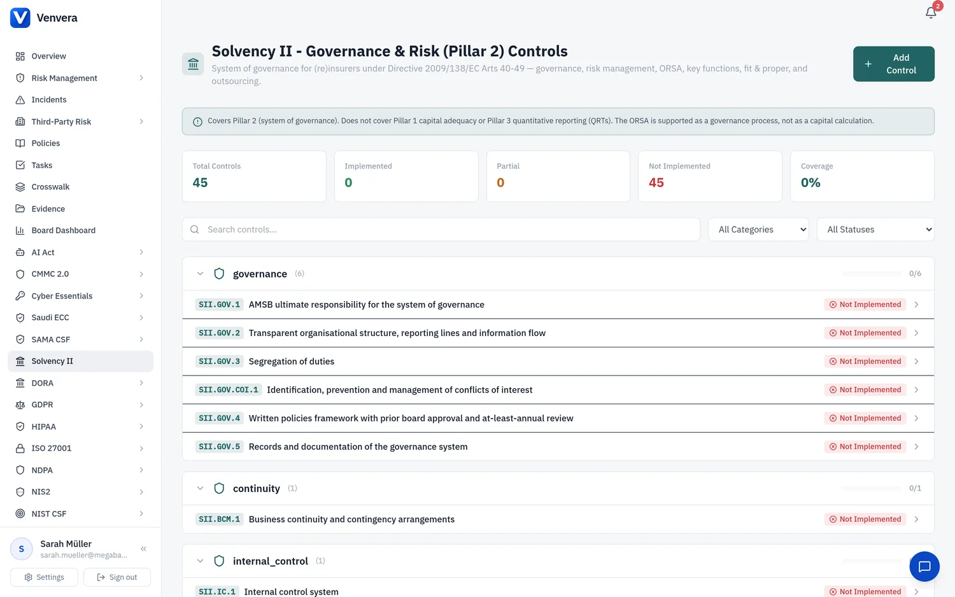Expand Third-Party Risk submenu chevron

pos(141,122)
